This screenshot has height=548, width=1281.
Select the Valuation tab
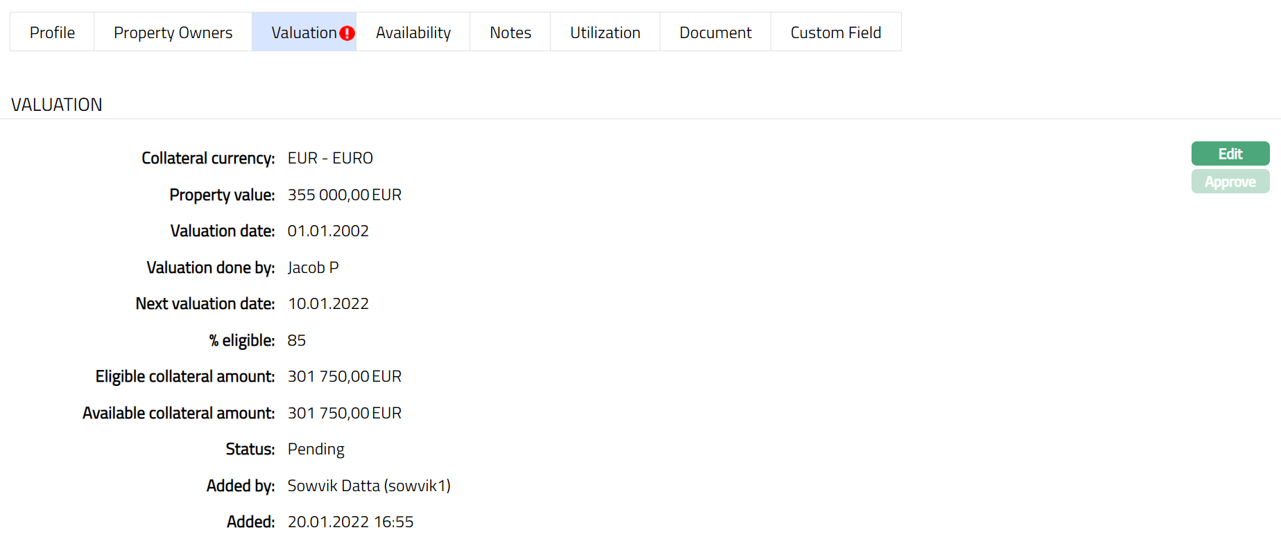(x=303, y=33)
